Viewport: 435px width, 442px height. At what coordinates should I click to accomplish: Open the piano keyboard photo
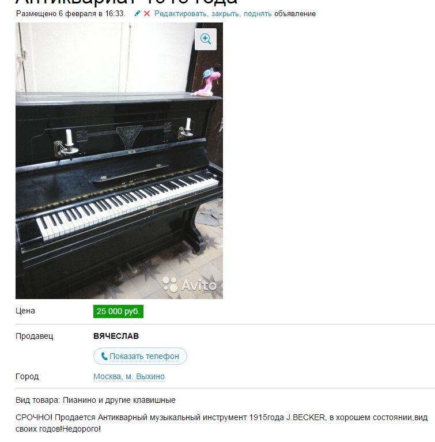point(119,161)
